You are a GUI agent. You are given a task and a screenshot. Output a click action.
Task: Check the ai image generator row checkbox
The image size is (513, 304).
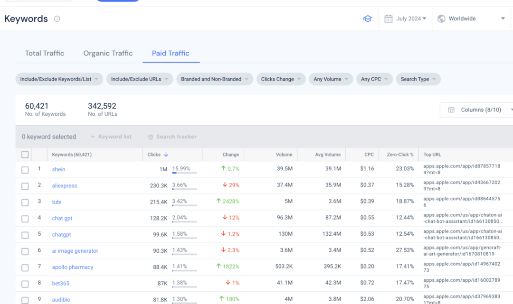[x=25, y=251]
